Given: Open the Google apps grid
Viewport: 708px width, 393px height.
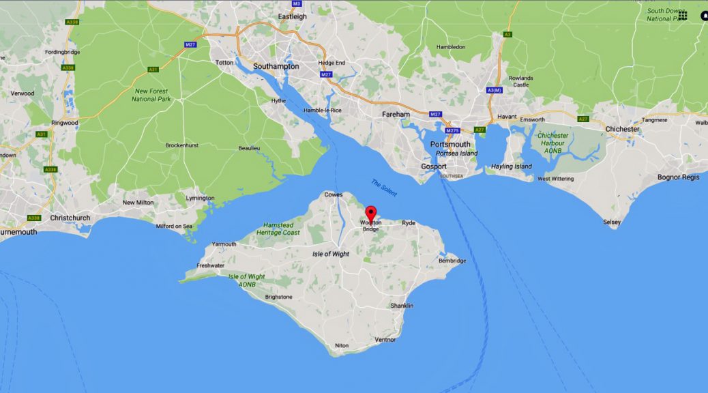Looking at the screenshot, I should (x=683, y=16).
